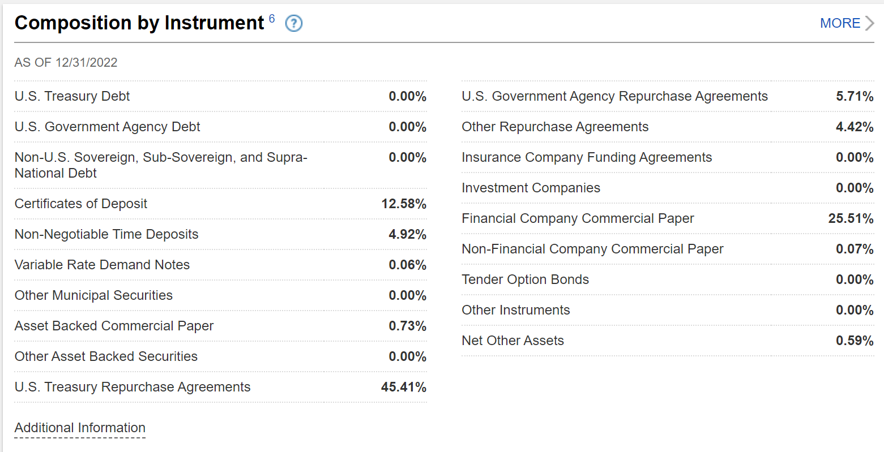Select the Financial Company Commercial Paper row
This screenshot has height=452, width=884.
[578, 218]
